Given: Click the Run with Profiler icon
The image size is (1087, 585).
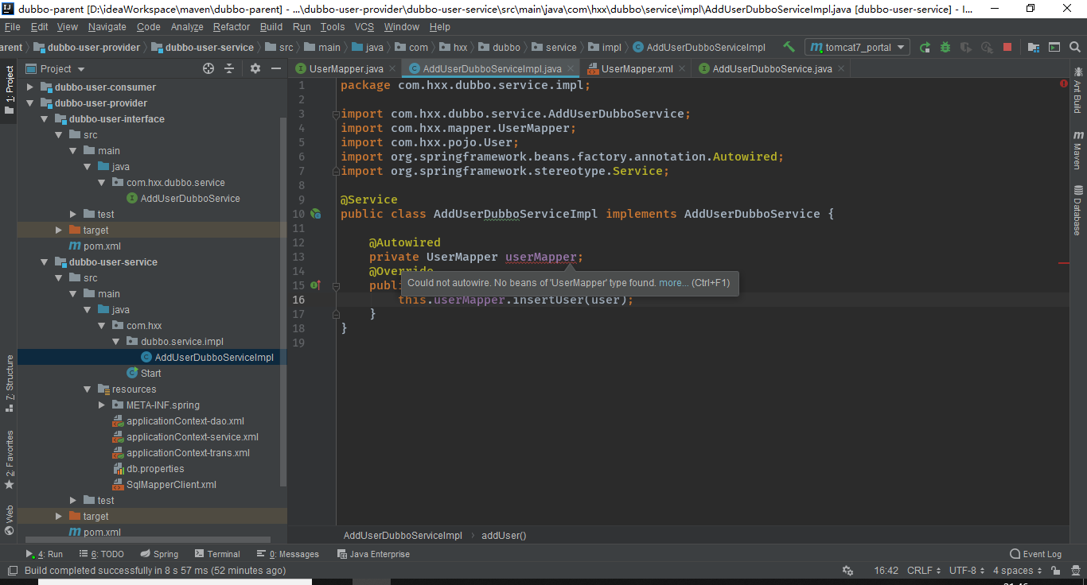Looking at the screenshot, I should point(987,48).
